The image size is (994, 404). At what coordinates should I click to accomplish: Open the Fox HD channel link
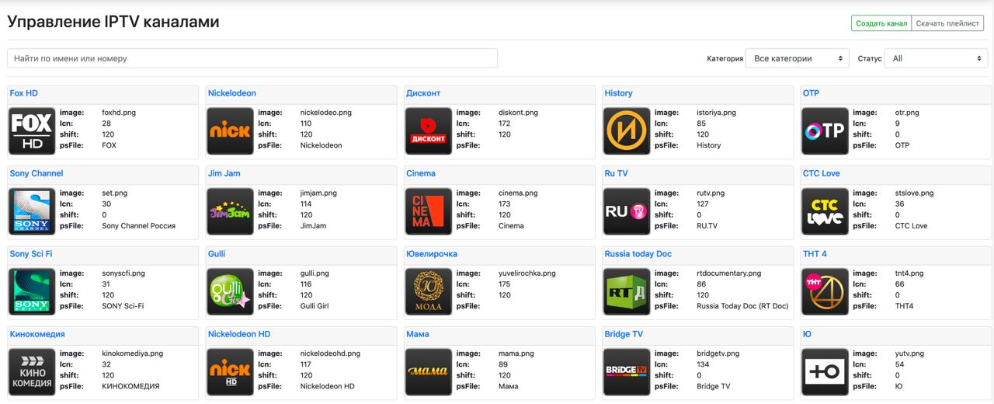pos(24,93)
